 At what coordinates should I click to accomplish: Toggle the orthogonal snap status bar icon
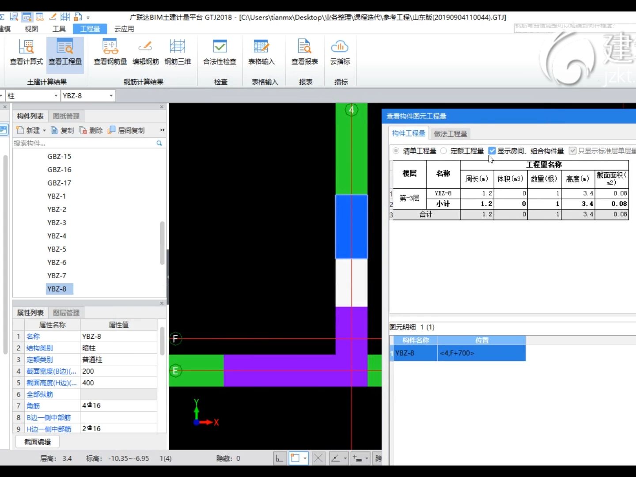pos(280,458)
